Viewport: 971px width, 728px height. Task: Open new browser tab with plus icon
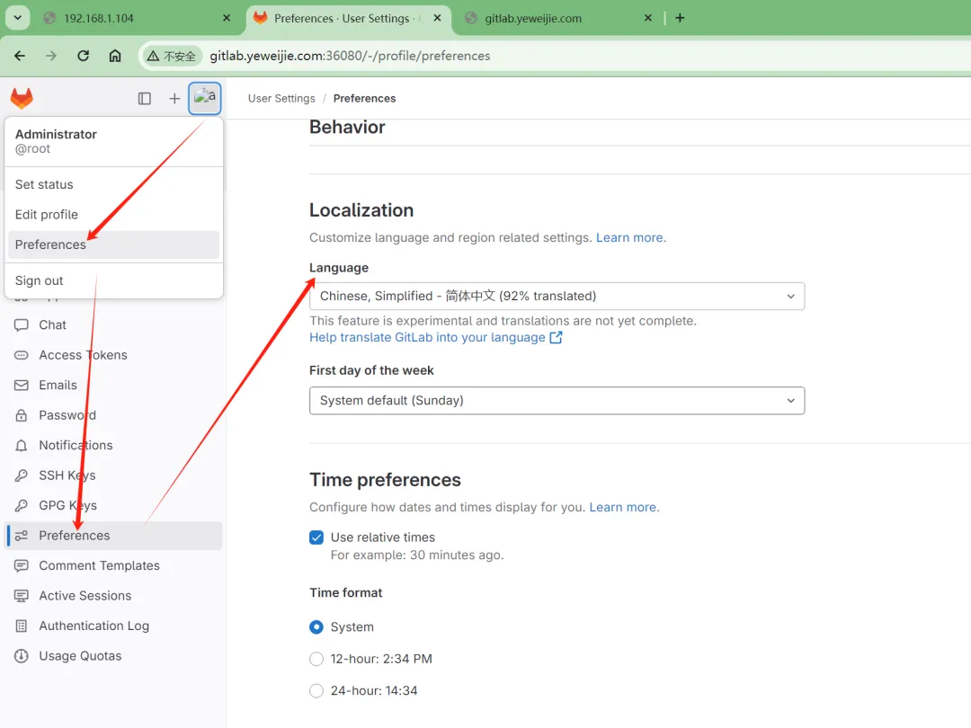pos(680,18)
